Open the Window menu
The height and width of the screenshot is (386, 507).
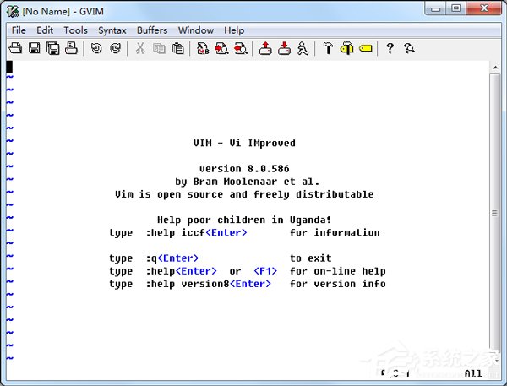196,30
